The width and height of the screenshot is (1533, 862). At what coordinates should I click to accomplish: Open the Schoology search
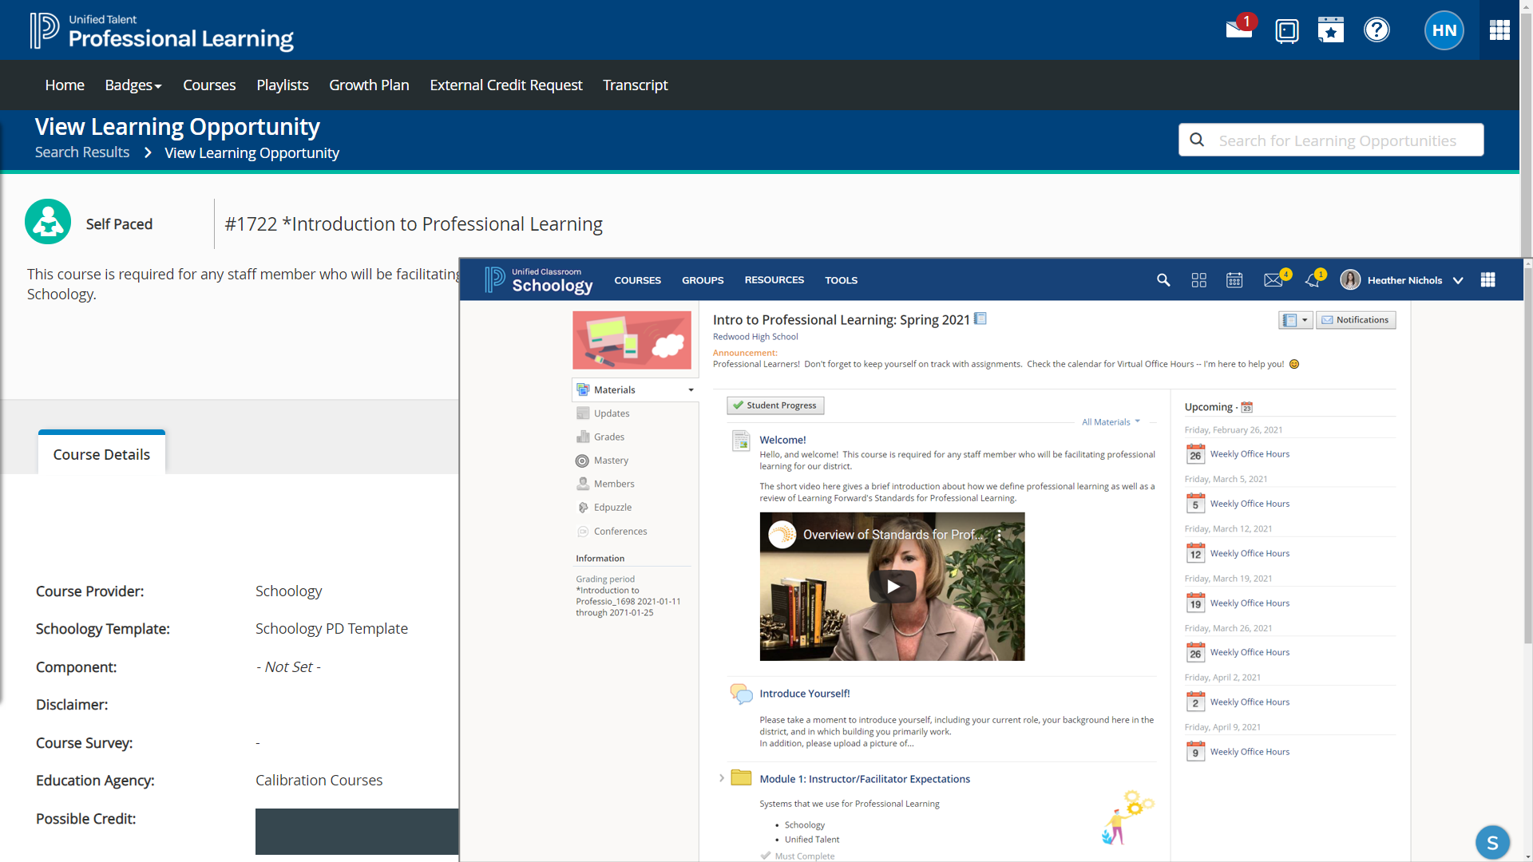coord(1163,280)
